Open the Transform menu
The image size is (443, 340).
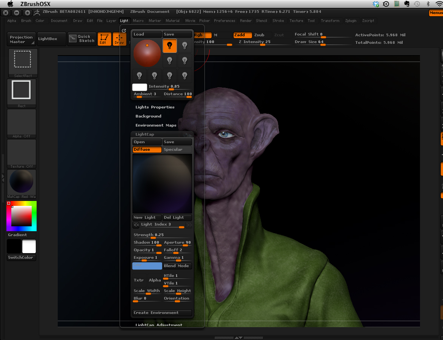coord(330,21)
